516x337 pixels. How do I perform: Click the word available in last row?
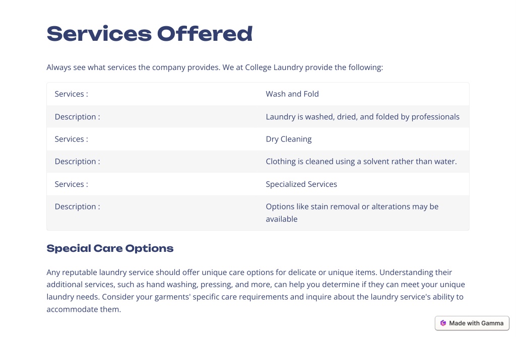point(282,219)
